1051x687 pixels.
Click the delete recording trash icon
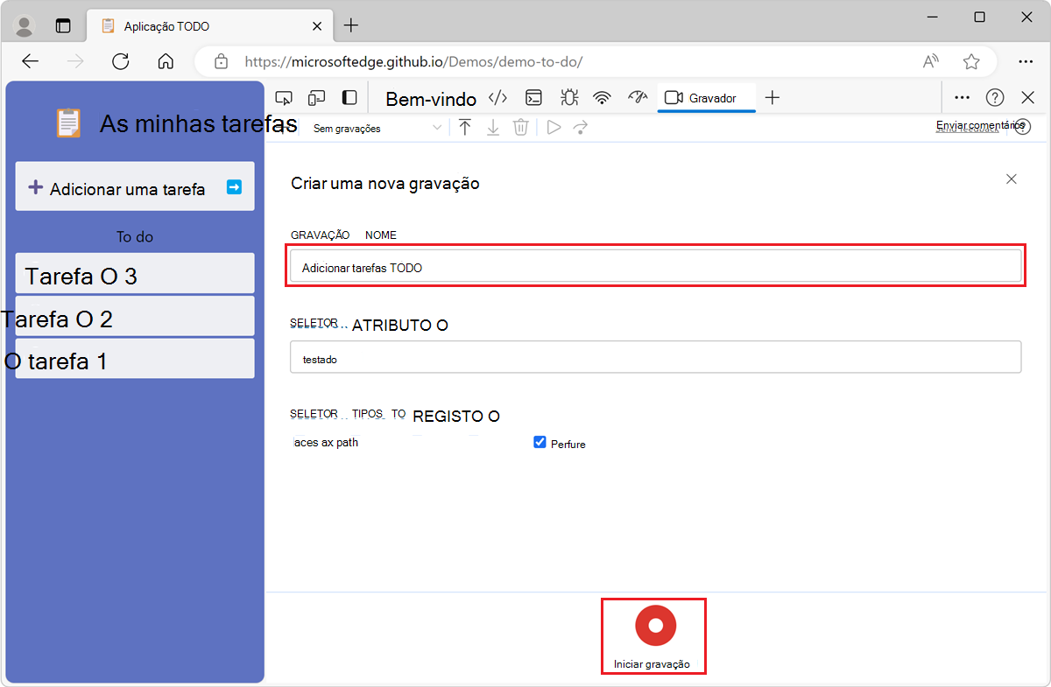[x=521, y=127]
